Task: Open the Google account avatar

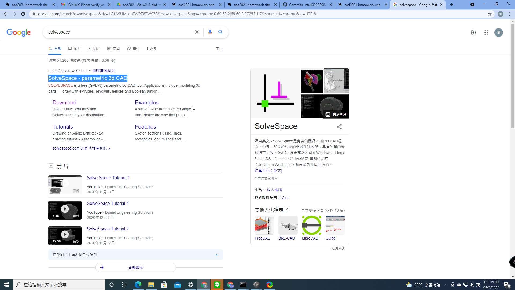Action: [x=499, y=32]
